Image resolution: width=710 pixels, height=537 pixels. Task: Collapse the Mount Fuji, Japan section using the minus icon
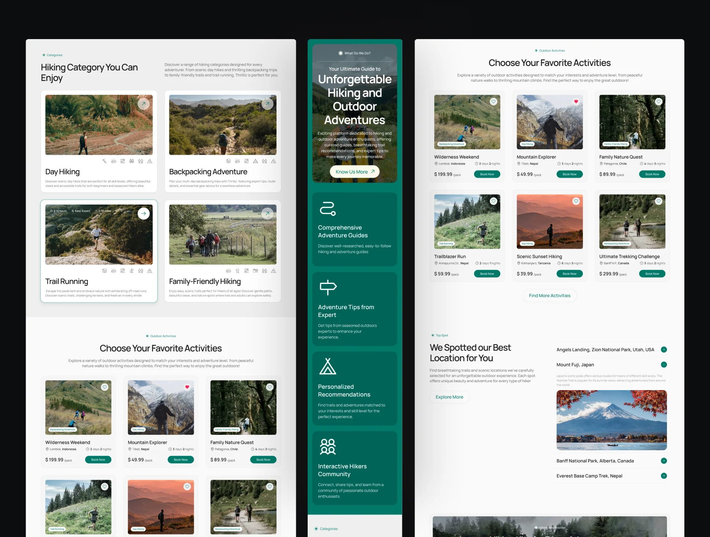tap(664, 364)
